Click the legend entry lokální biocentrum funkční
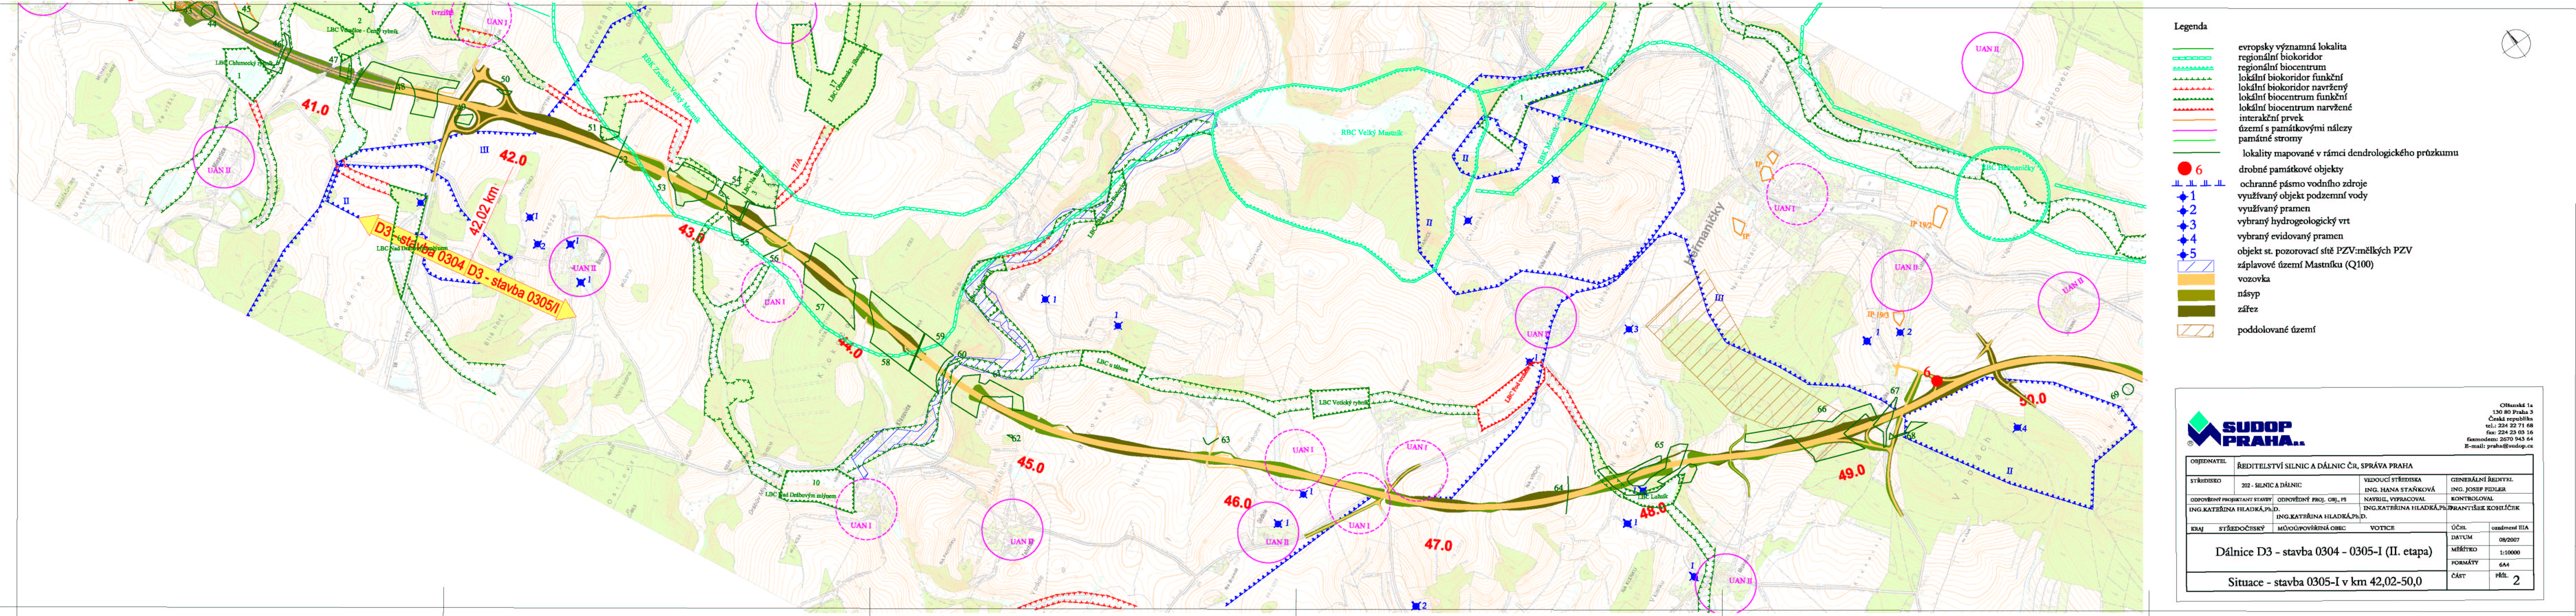This screenshot has width=2576, height=616. [2293, 97]
